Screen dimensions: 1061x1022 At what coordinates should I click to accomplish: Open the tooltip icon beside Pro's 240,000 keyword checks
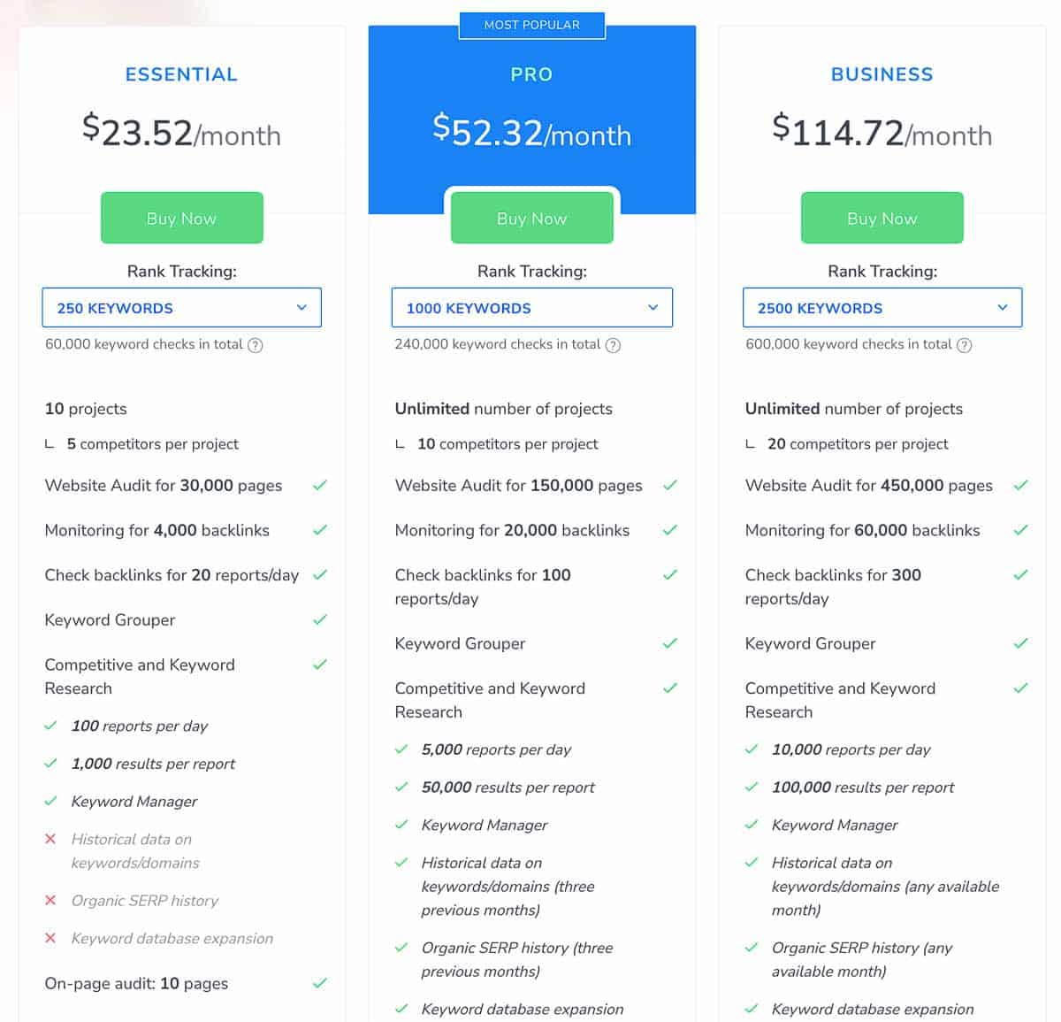(x=614, y=345)
